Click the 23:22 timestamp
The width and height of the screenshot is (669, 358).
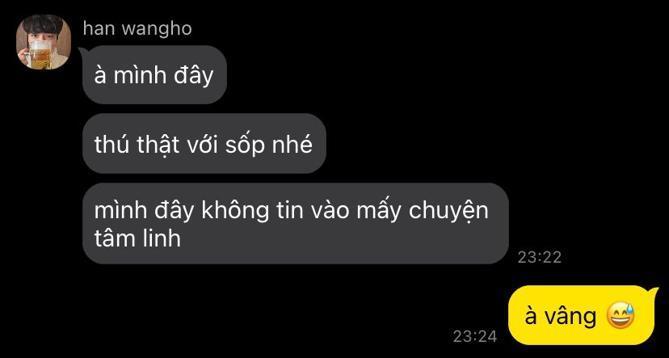pos(539,257)
